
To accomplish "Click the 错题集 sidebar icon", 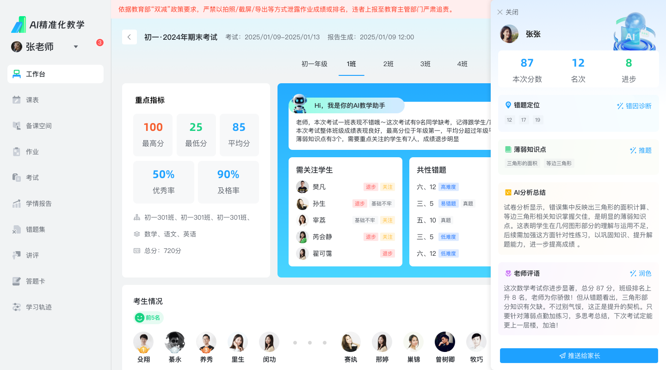I will coord(17,229).
